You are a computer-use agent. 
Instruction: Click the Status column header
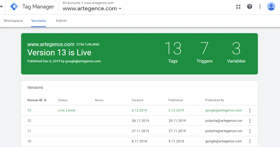tap(63, 100)
